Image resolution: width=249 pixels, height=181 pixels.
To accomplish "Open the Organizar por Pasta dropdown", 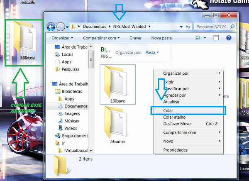I will pos(152,52).
